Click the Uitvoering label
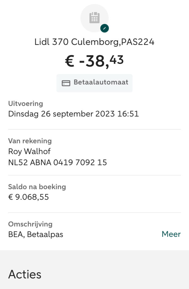Viewport: 189px width, 289px height. point(26,104)
